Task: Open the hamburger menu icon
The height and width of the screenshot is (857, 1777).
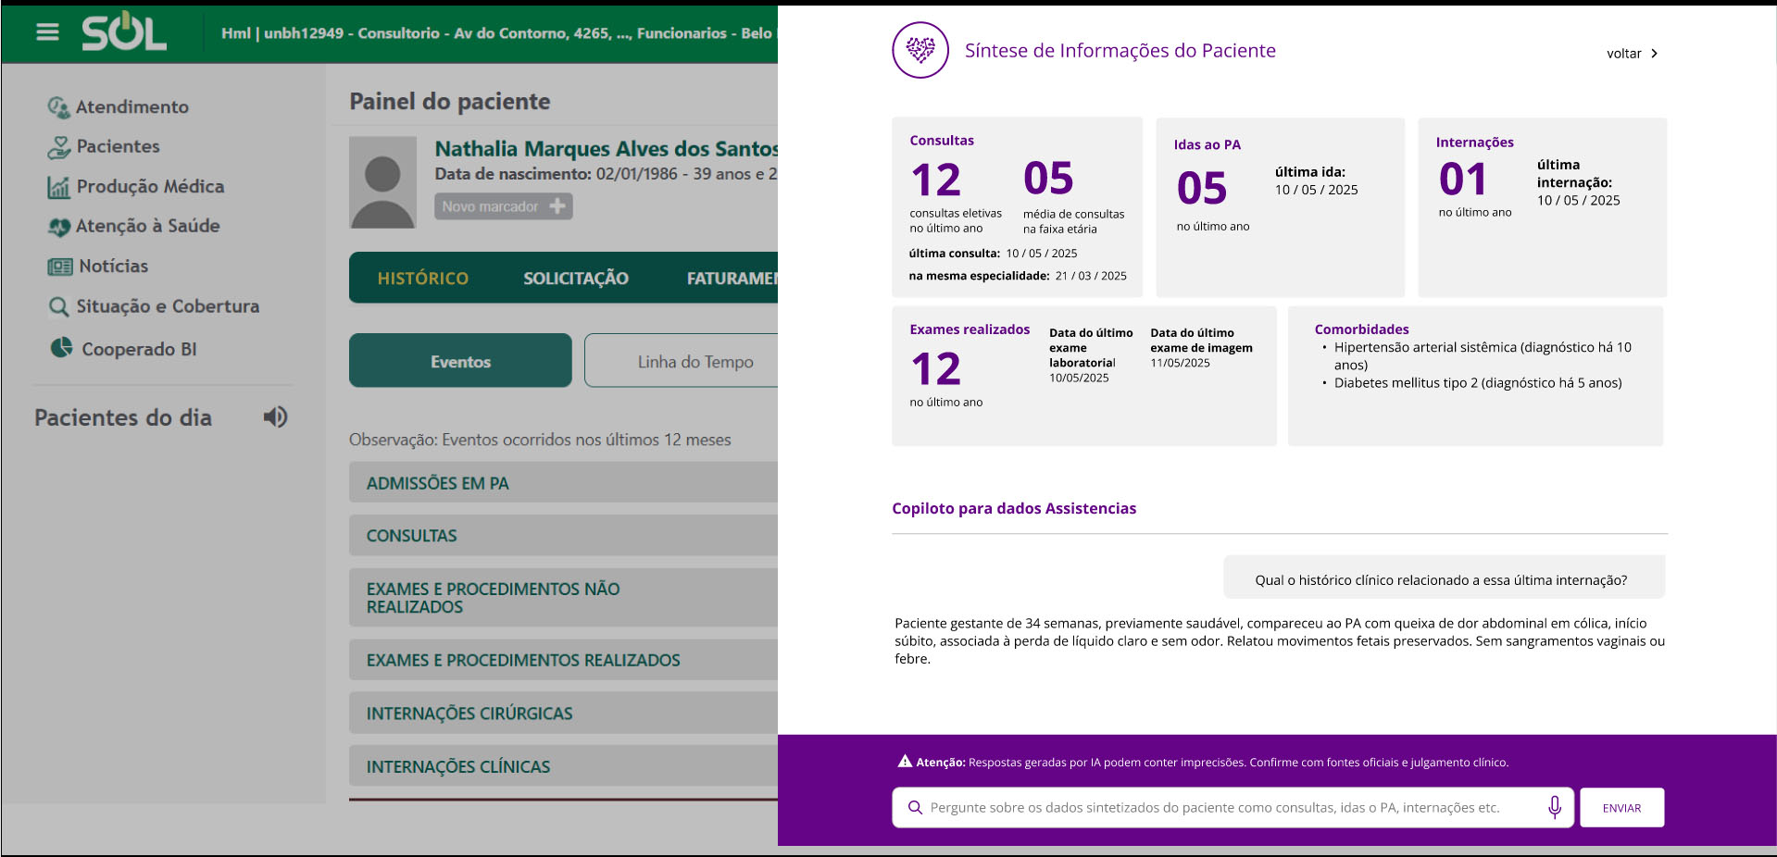Action: (47, 32)
